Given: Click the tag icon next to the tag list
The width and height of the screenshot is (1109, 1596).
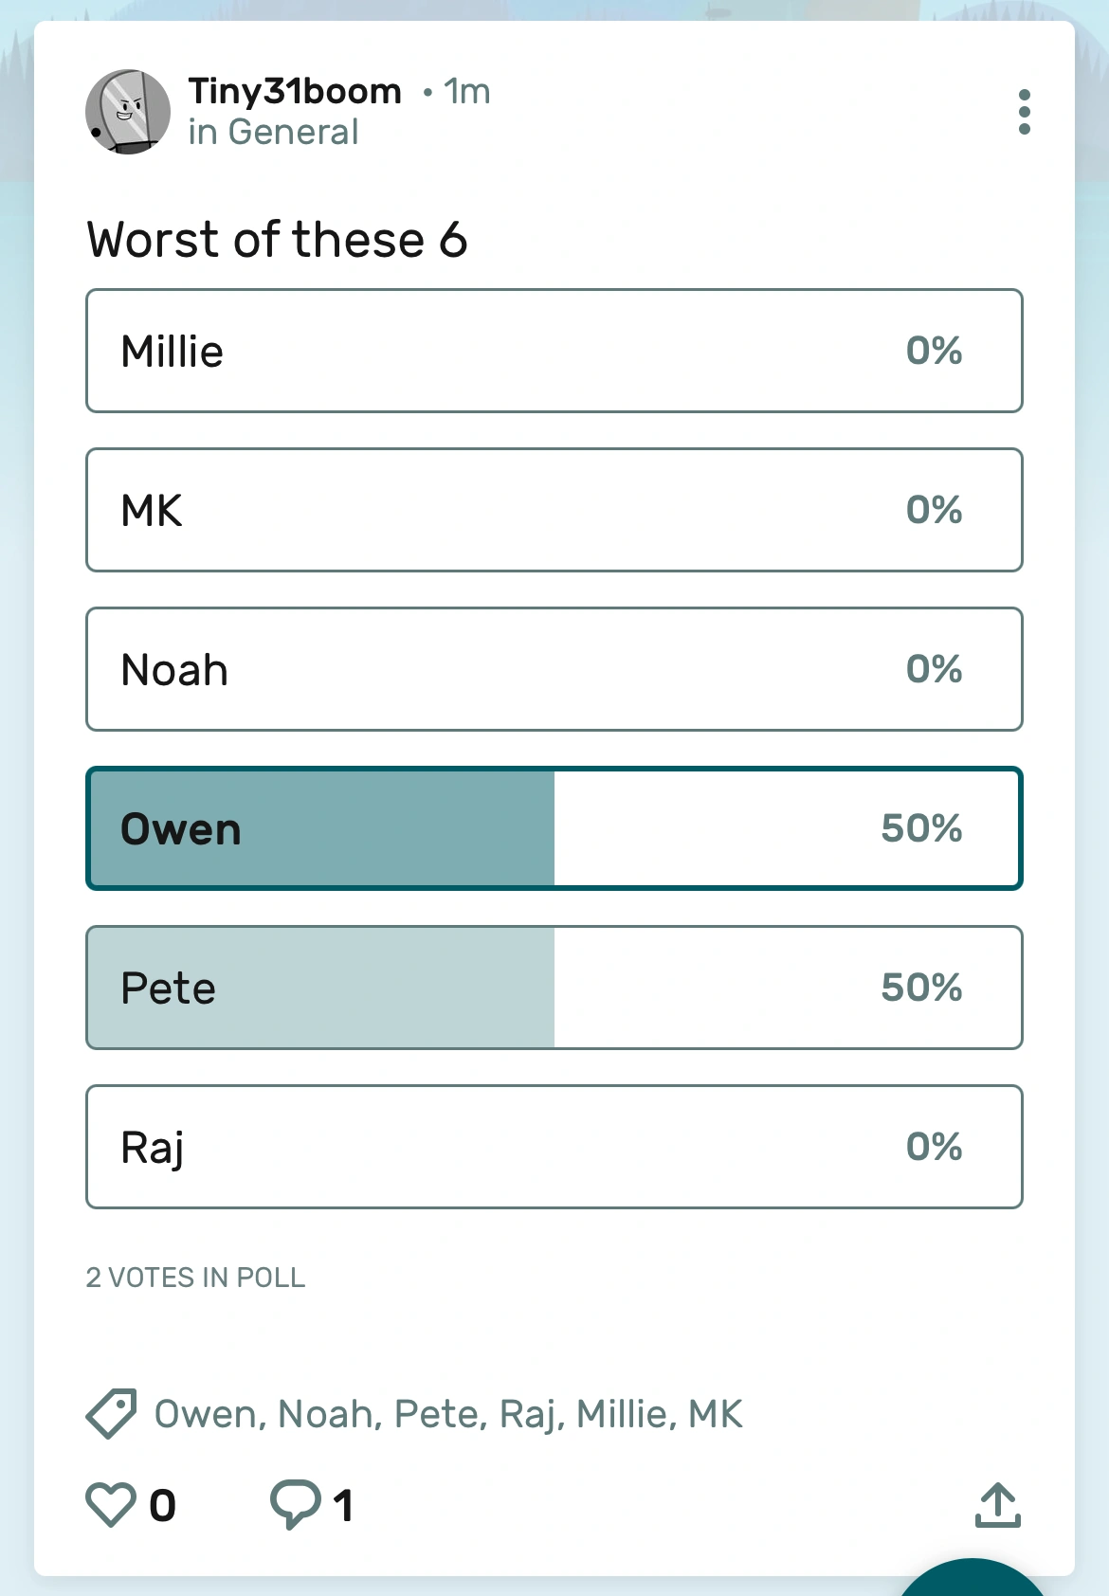Looking at the screenshot, I should (x=111, y=1413).
